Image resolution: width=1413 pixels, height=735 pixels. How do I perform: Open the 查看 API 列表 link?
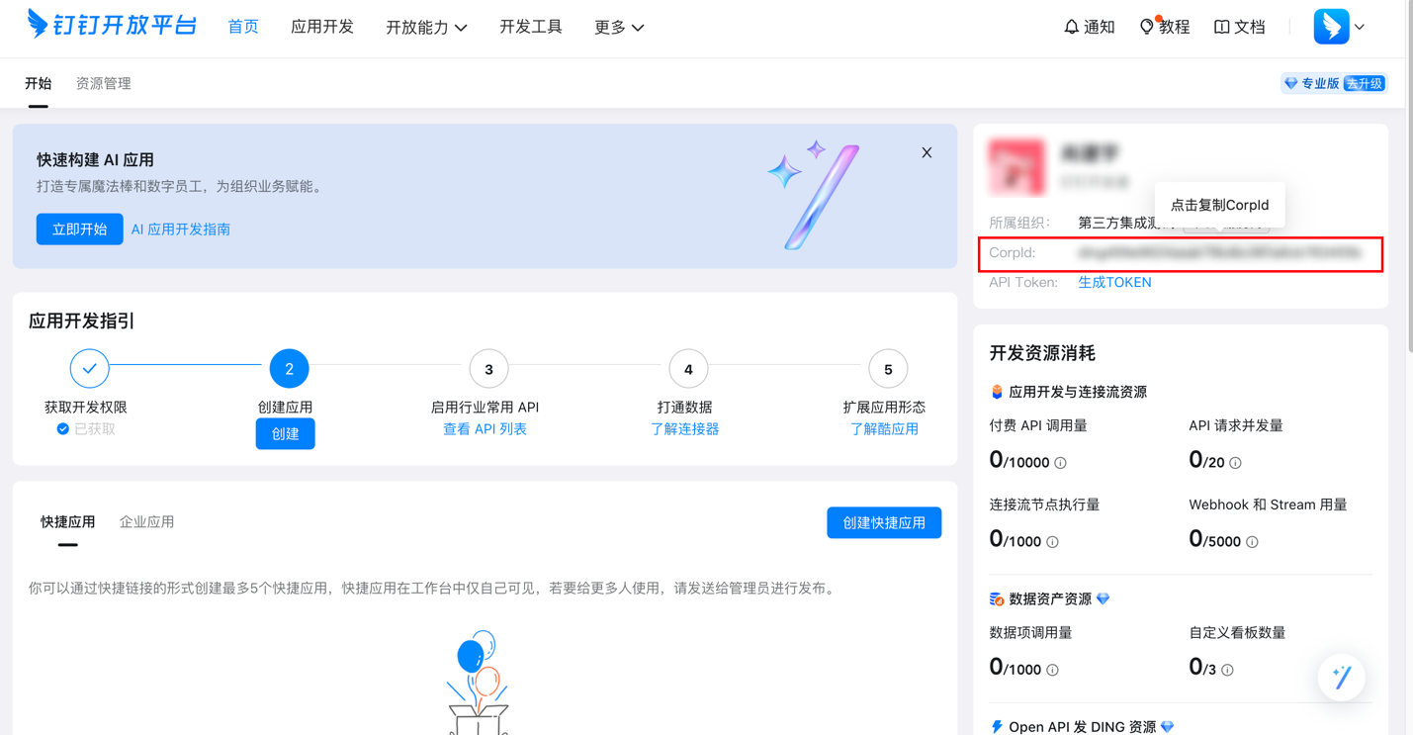[485, 429]
